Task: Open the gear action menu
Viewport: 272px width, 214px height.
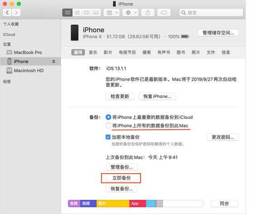Action: (x=131, y=13)
